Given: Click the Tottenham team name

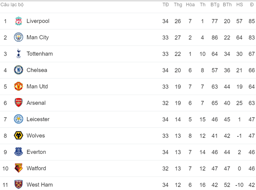Looking at the screenshot, I should (x=40, y=54).
